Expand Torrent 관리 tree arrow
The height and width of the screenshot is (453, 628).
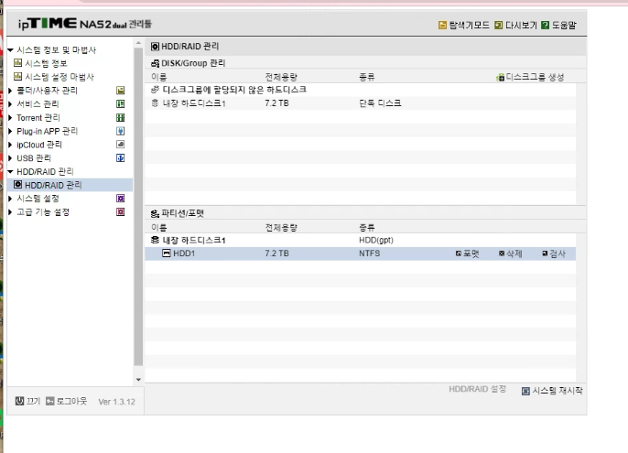[x=10, y=117]
